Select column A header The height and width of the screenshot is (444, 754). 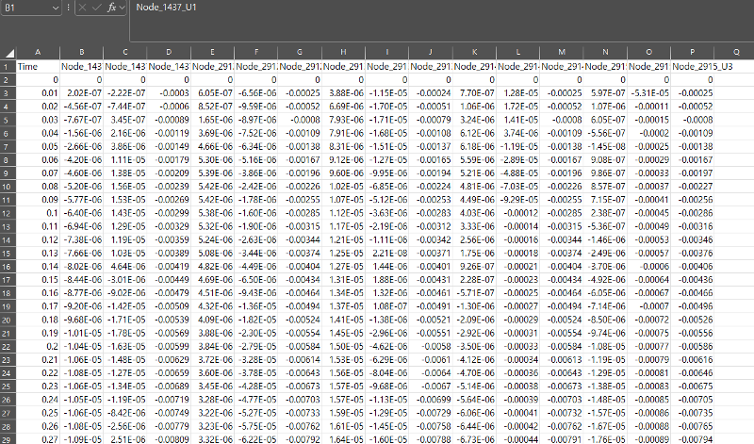(x=38, y=53)
